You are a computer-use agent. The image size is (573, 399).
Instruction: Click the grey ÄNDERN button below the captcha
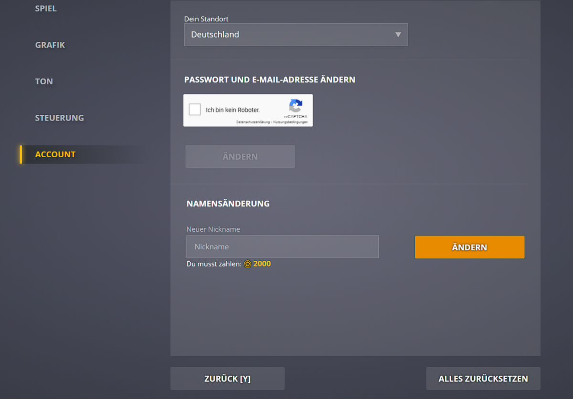pyautogui.click(x=240, y=156)
